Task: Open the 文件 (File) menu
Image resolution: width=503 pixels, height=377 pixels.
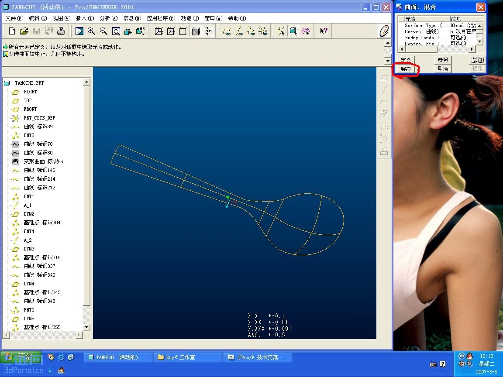Action: coord(14,18)
